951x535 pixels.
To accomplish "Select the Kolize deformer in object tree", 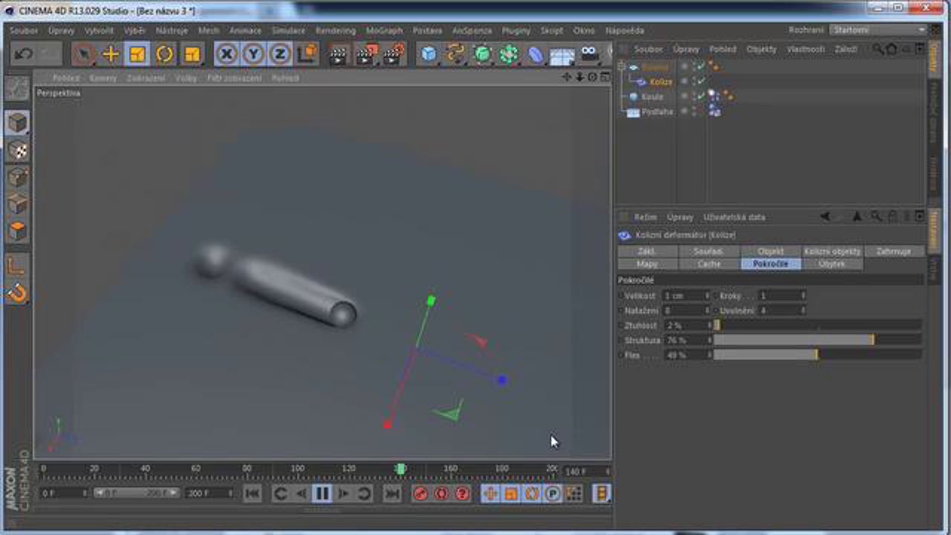I will coord(661,82).
